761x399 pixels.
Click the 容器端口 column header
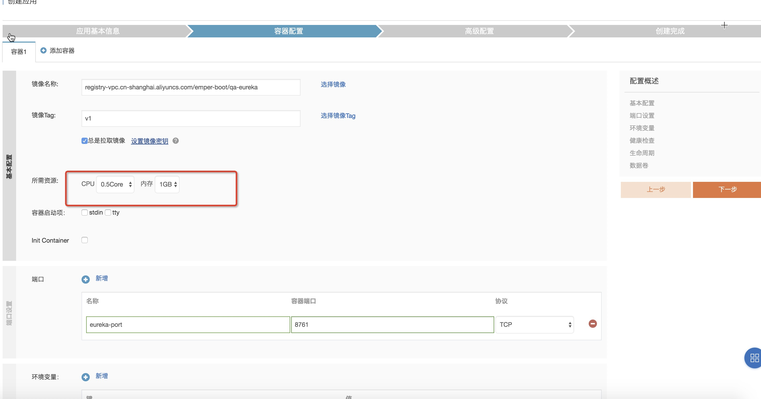pyautogui.click(x=303, y=301)
